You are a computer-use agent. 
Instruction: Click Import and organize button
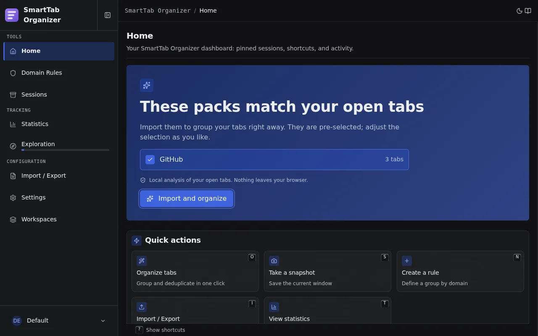pyautogui.click(x=187, y=199)
